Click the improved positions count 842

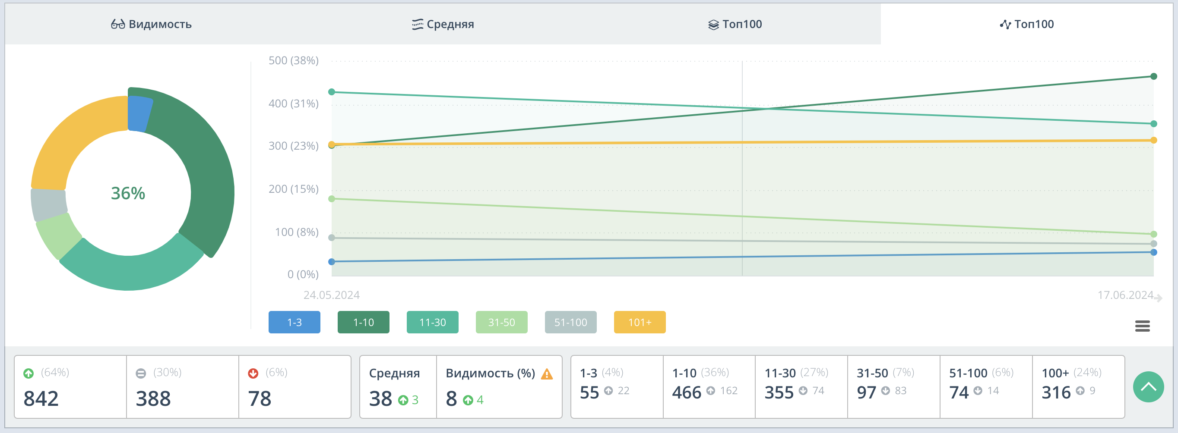point(41,398)
